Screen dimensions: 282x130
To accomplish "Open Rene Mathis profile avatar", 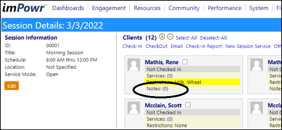I will coord(134,64).
